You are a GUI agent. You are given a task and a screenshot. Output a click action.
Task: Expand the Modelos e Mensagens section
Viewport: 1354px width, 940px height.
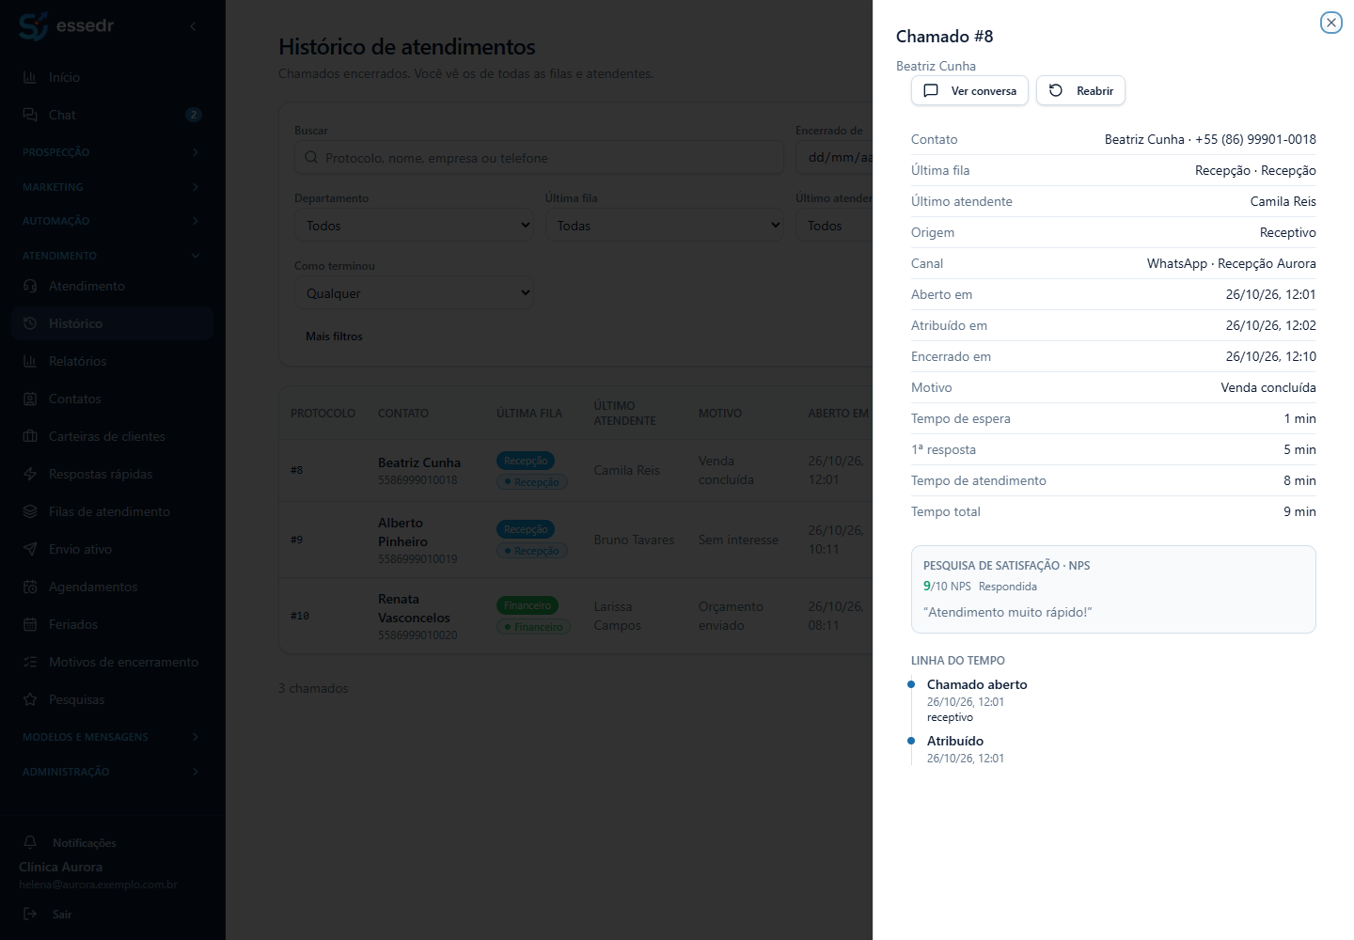pyautogui.click(x=113, y=737)
